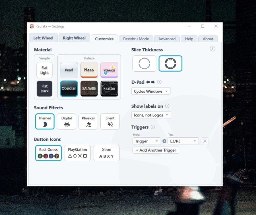Select the thick slice thickness ring
The width and height of the screenshot is (256, 215).
point(170,63)
